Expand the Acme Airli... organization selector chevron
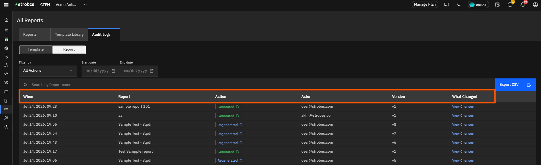 [x=85, y=5]
